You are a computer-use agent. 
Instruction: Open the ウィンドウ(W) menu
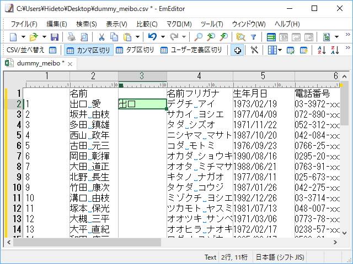(x=249, y=24)
